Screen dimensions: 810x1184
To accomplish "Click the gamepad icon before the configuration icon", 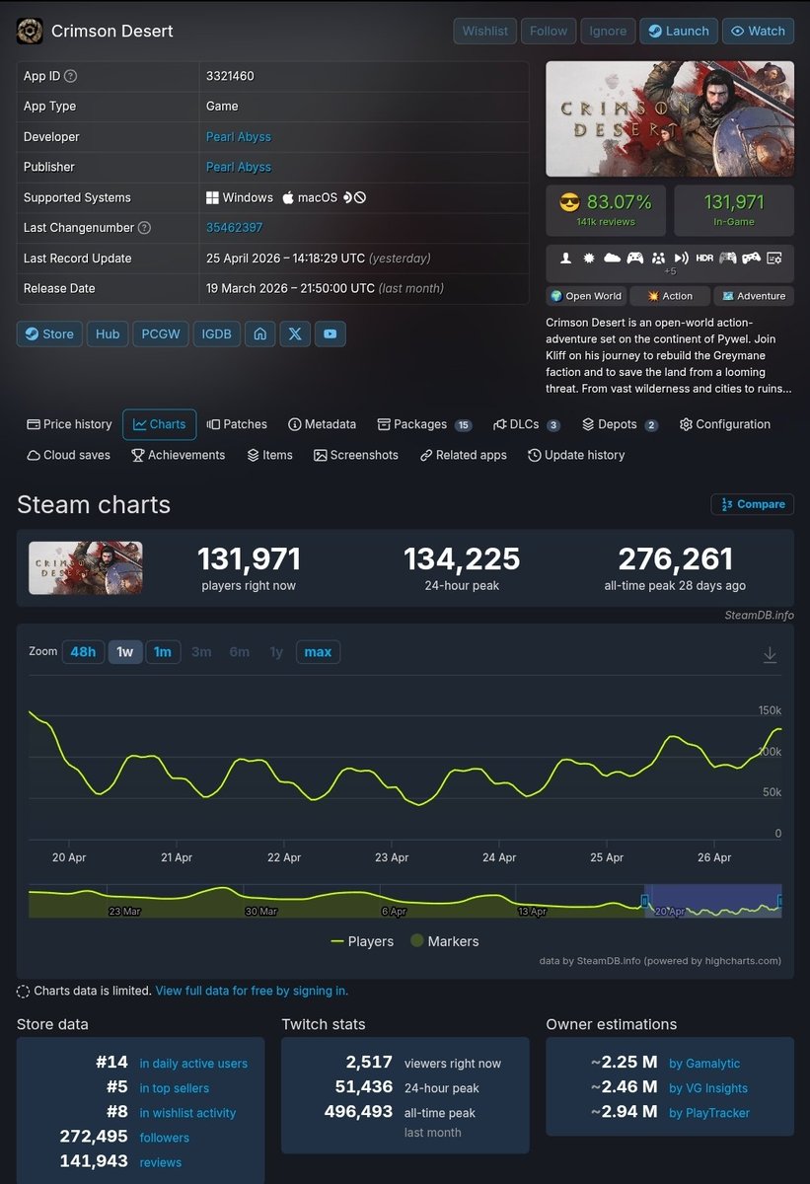I will (x=752, y=258).
